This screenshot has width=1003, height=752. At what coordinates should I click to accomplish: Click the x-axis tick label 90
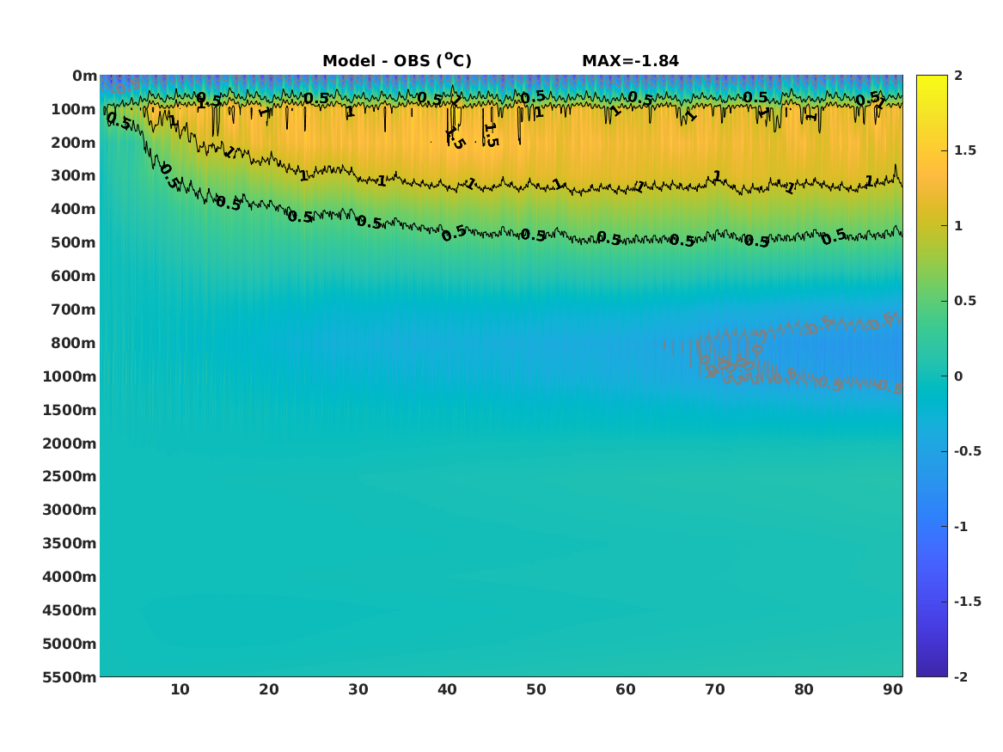(893, 689)
